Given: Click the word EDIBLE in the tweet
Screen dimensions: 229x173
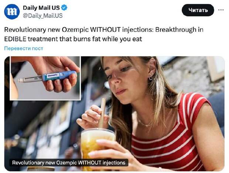Looking at the screenshot, I should (15, 39).
